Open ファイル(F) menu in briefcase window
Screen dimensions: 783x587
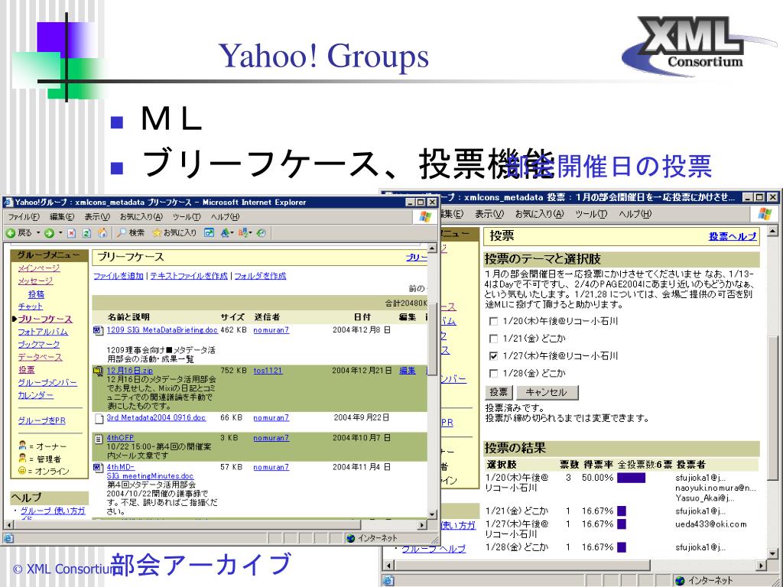(x=24, y=217)
